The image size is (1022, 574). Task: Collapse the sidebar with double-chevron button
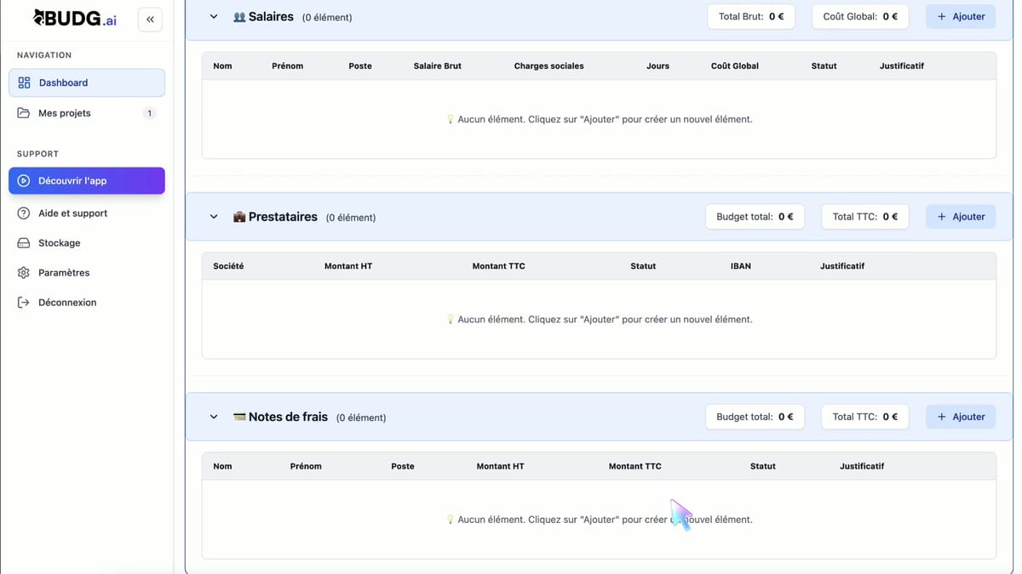150,19
